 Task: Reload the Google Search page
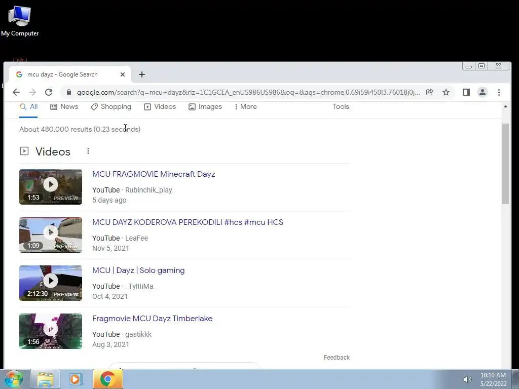tap(49, 92)
